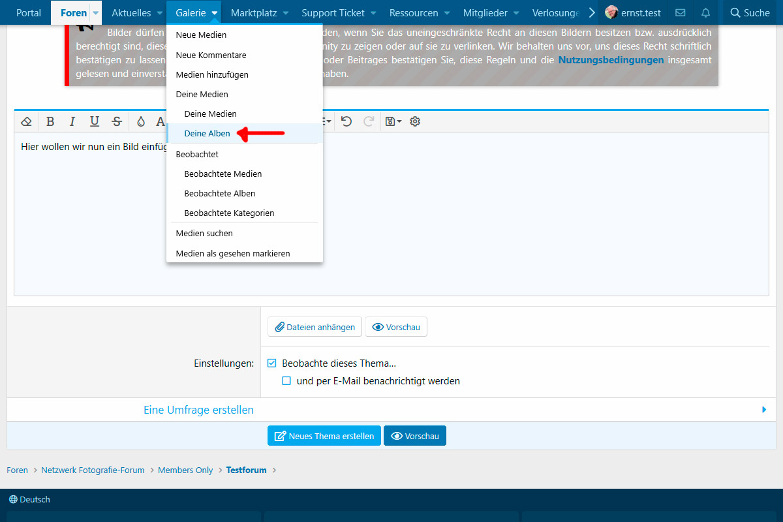Expand the Marktplatz dropdown arrow
Image resolution: width=783 pixels, height=522 pixels.
285,13
